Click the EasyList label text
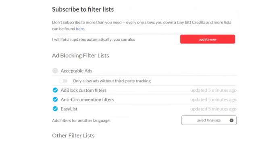 [69, 109]
